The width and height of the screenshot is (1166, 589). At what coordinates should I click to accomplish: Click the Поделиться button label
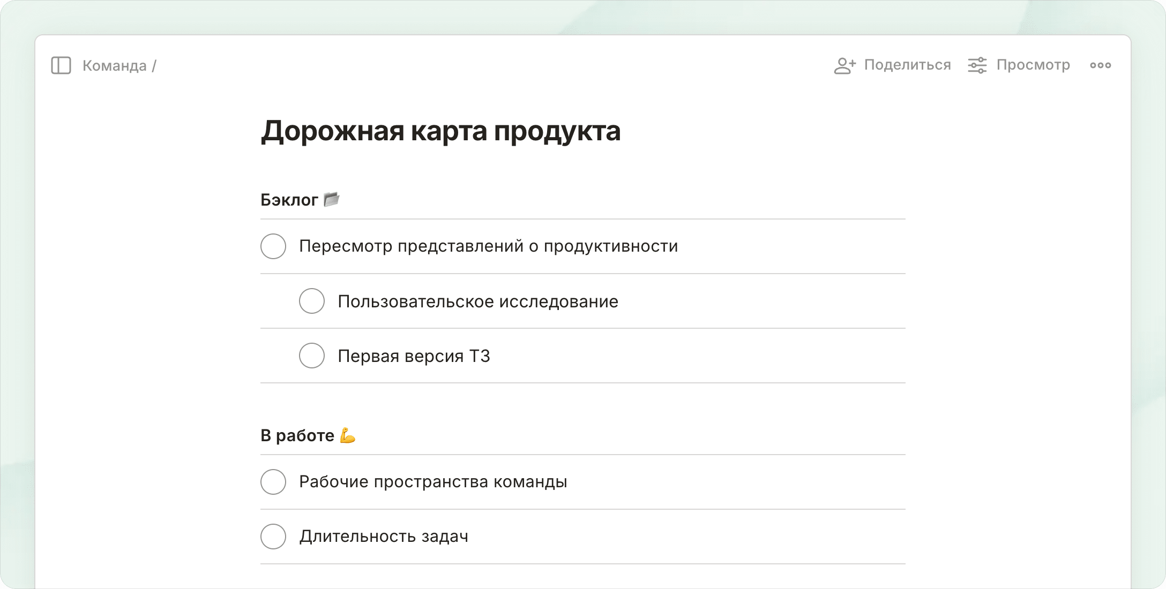click(907, 65)
